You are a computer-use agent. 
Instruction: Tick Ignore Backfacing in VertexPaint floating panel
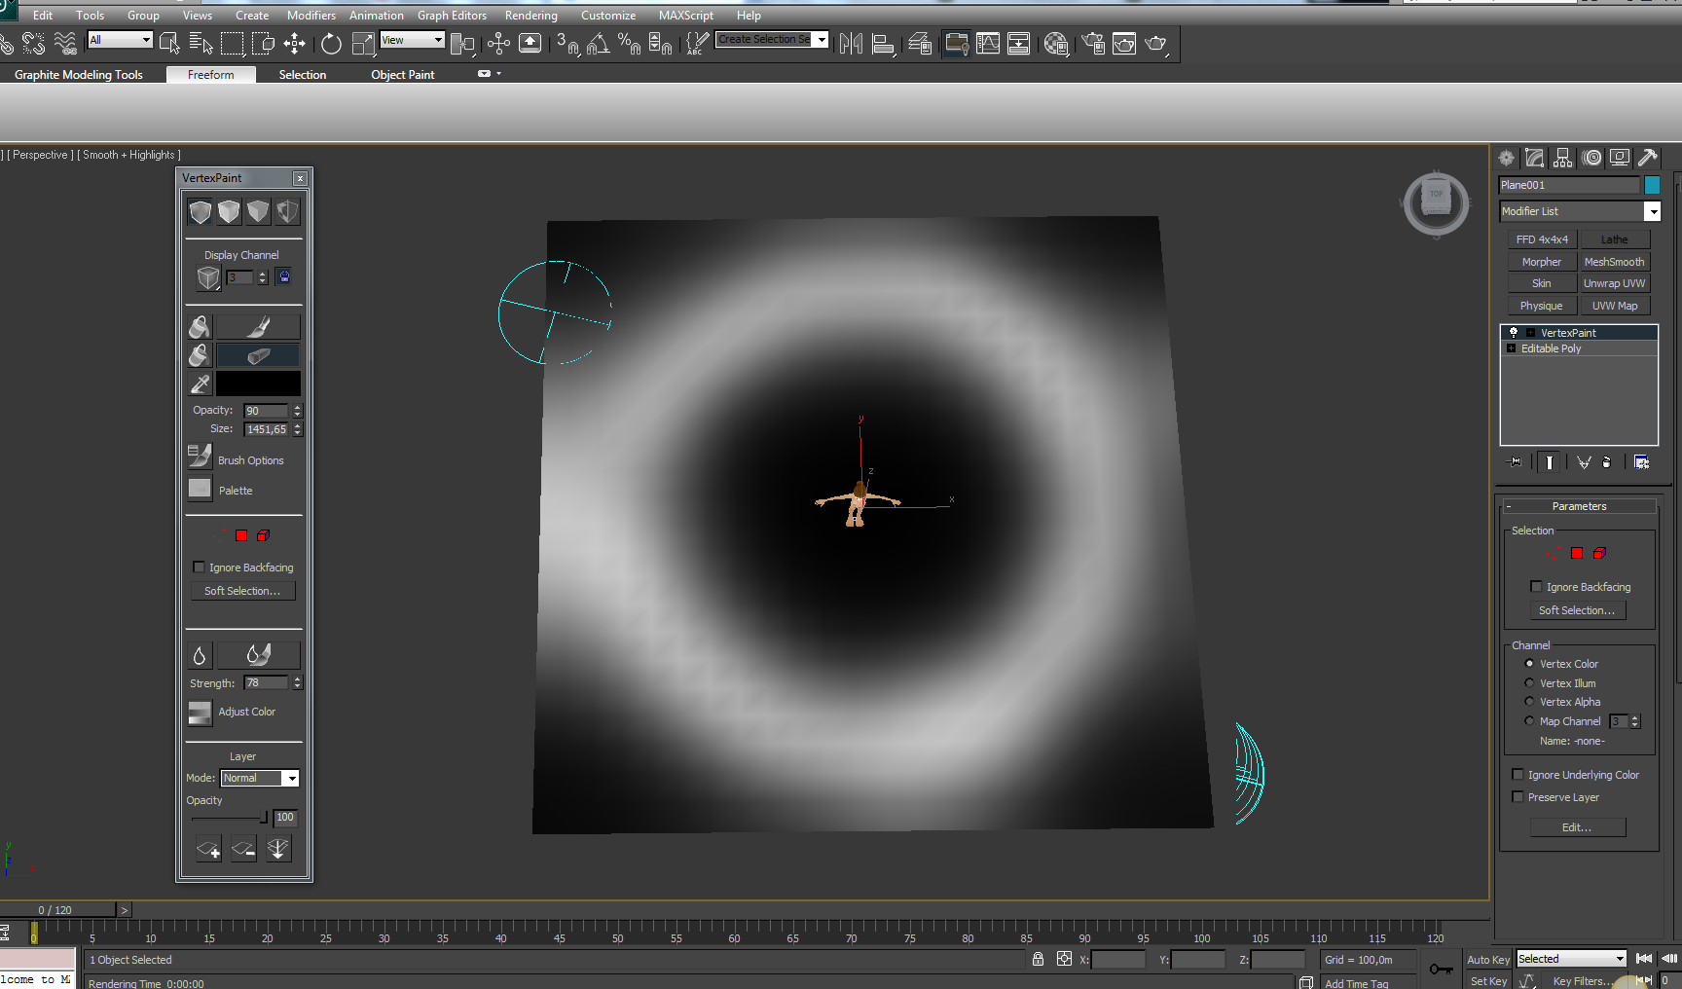point(199,568)
